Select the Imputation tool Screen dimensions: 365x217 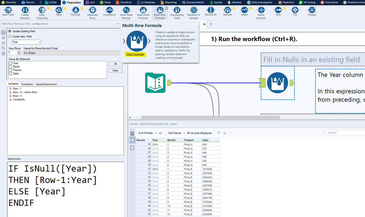coord(109,12)
